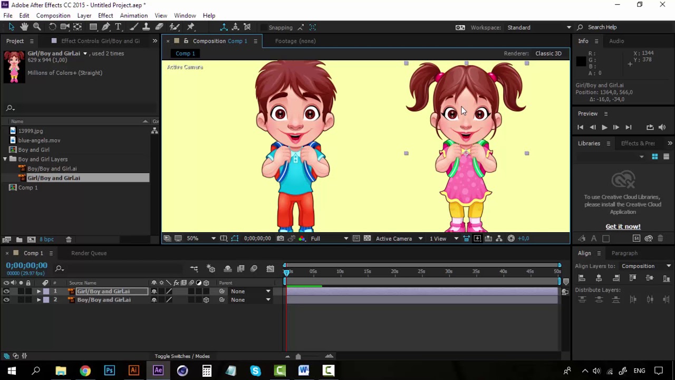
Task: Open the Animation menu
Action: pos(133,15)
